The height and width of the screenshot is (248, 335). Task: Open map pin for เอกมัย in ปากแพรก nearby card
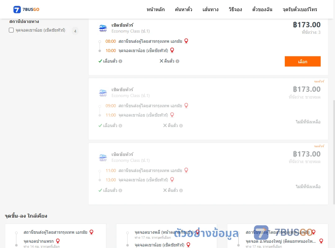(x=92, y=232)
